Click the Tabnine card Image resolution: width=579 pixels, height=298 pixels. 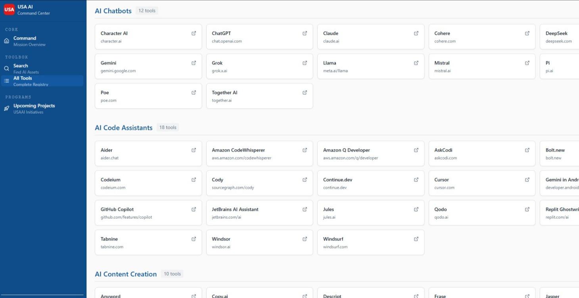148,242
